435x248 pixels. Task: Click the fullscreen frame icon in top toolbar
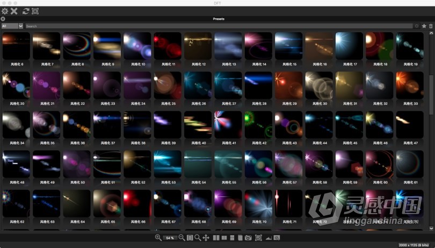(35, 11)
